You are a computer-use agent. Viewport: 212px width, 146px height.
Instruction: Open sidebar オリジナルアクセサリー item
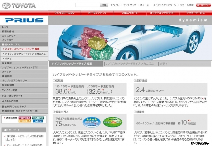24,80
